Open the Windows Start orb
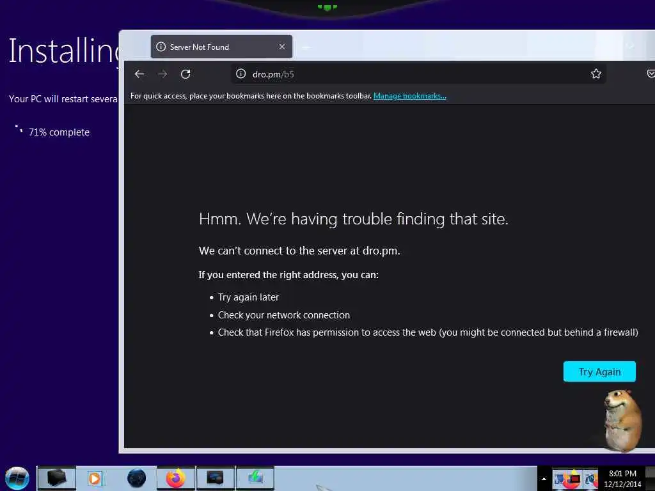The height and width of the screenshot is (491, 655). pos(17,478)
